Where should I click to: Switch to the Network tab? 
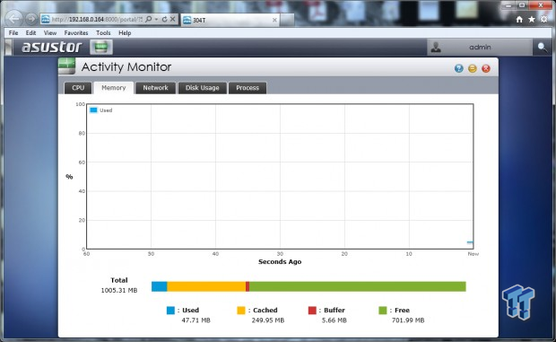pos(155,88)
